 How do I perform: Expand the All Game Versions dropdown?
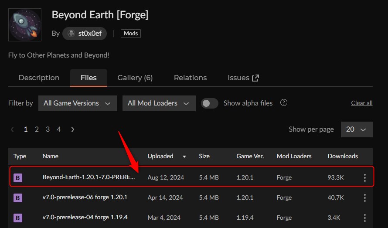pyautogui.click(x=78, y=103)
